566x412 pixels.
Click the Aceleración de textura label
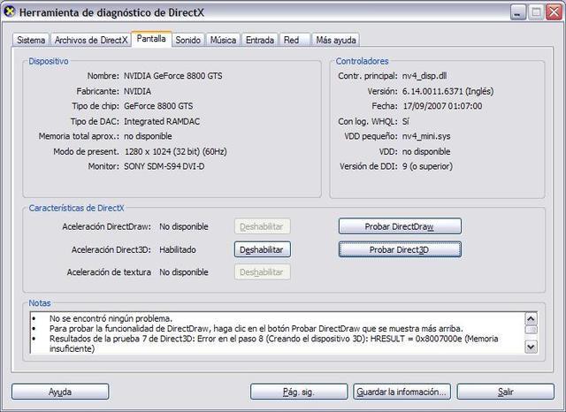[x=109, y=272]
